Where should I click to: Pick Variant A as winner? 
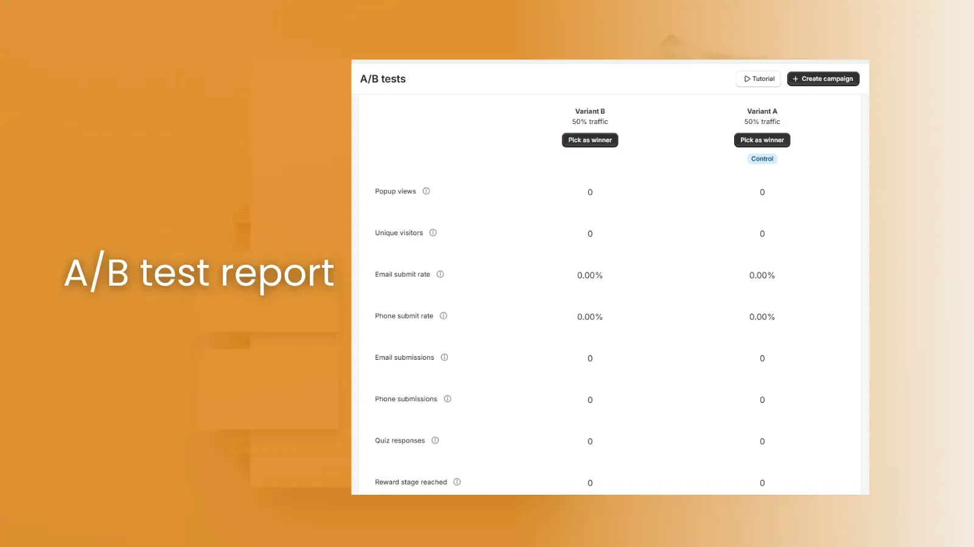(x=762, y=140)
